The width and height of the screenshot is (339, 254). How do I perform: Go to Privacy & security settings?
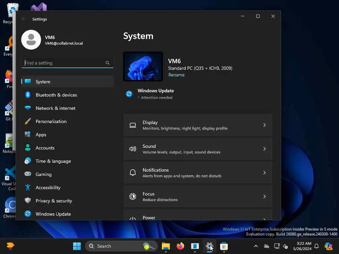tap(68, 201)
